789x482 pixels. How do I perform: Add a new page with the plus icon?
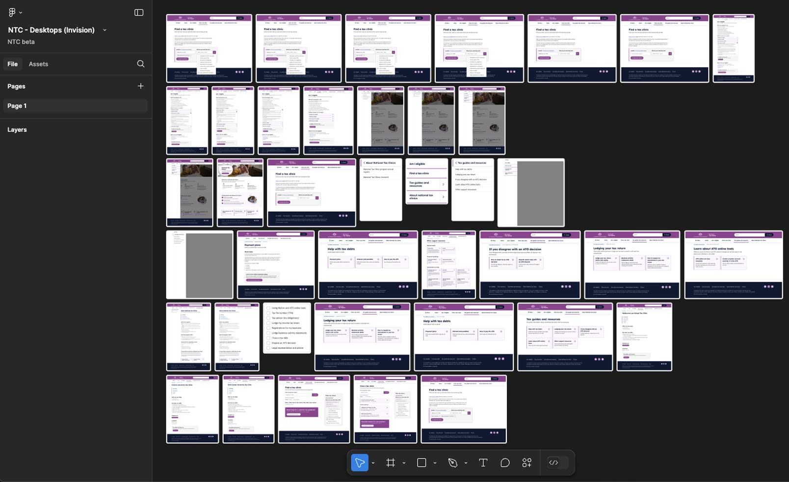point(141,86)
